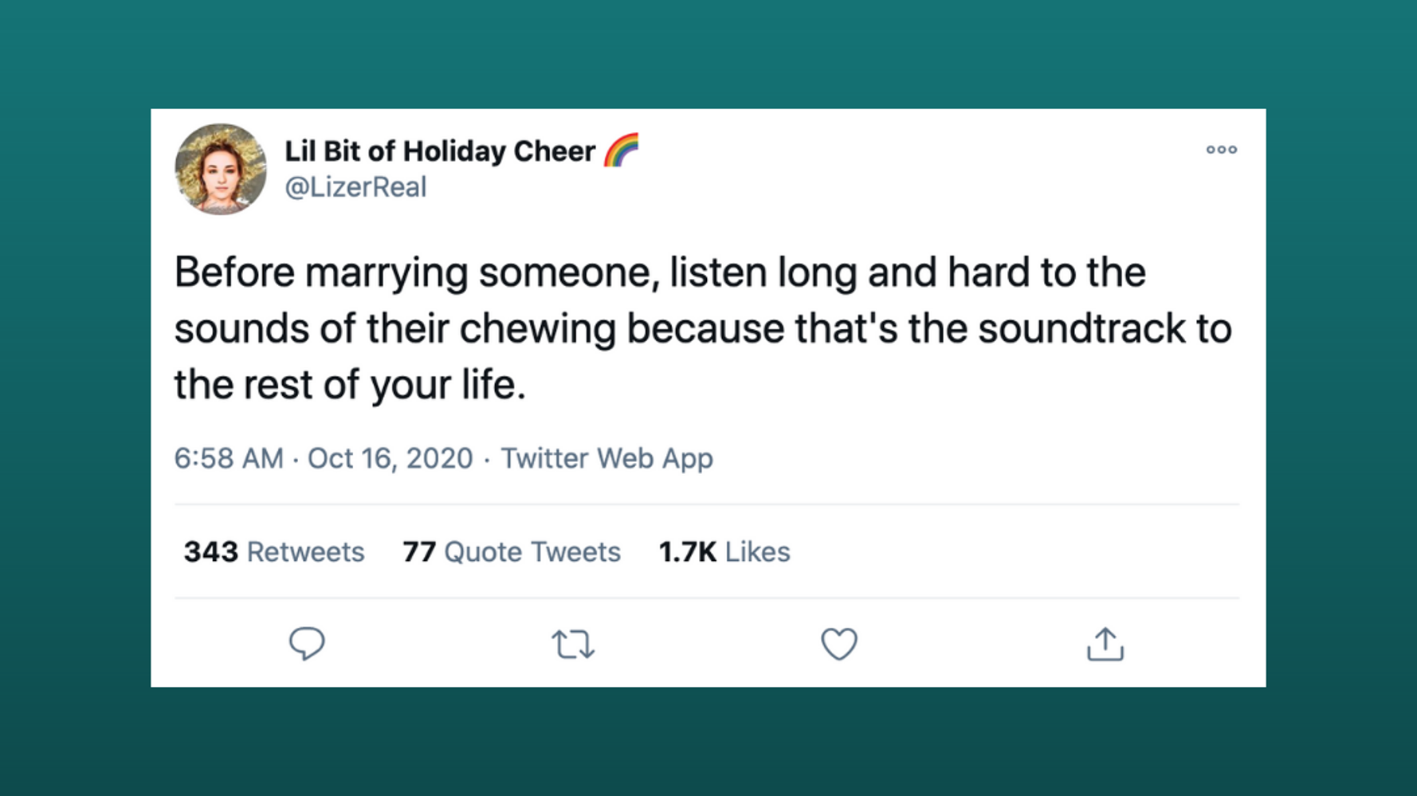Open the three-dot more options menu
Screen dimensions: 1417x796
pyautogui.click(x=1221, y=150)
